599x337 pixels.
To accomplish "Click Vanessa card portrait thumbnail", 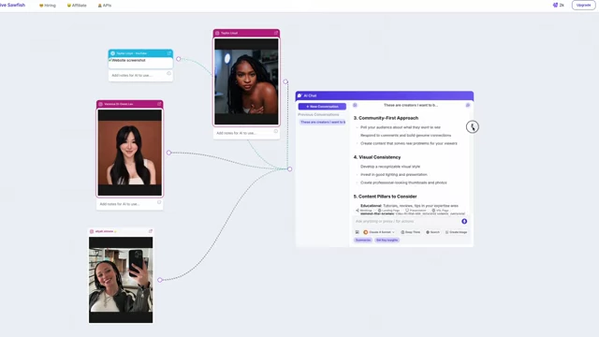I will pyautogui.click(x=130, y=153).
